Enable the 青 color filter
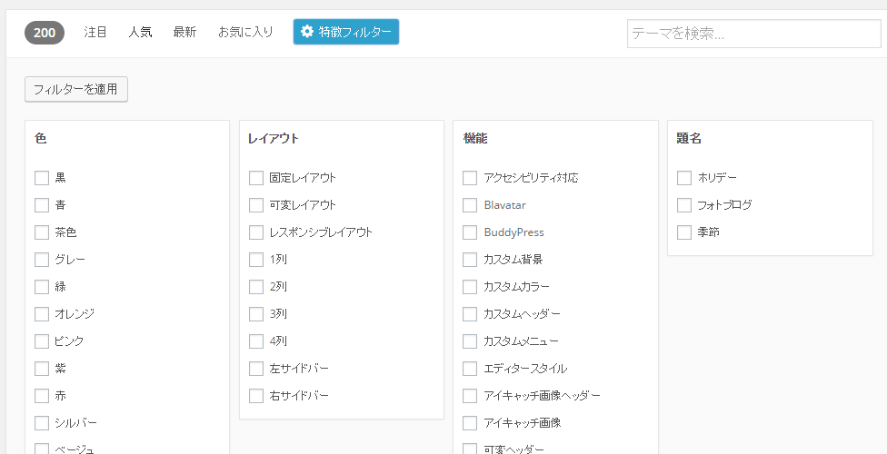The height and width of the screenshot is (454, 887). tap(42, 205)
